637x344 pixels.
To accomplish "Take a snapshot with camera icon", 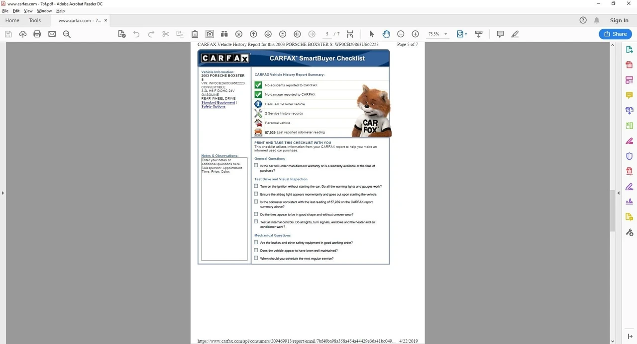I will (x=210, y=34).
